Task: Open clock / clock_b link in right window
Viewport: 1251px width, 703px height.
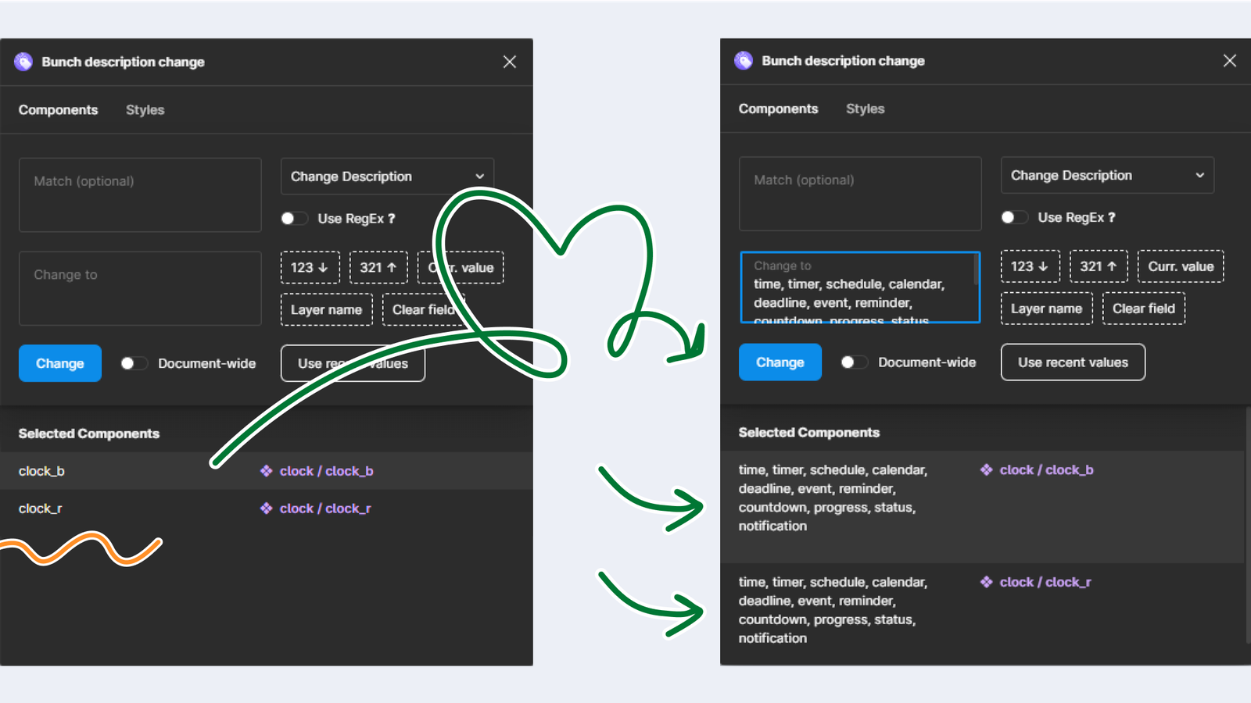Action: (x=1046, y=469)
